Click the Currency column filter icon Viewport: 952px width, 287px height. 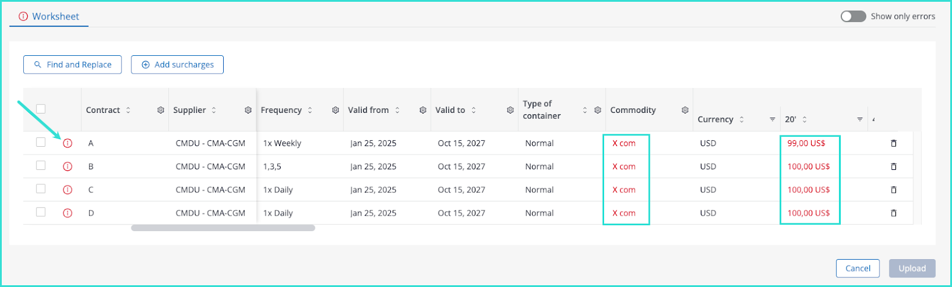(x=772, y=119)
